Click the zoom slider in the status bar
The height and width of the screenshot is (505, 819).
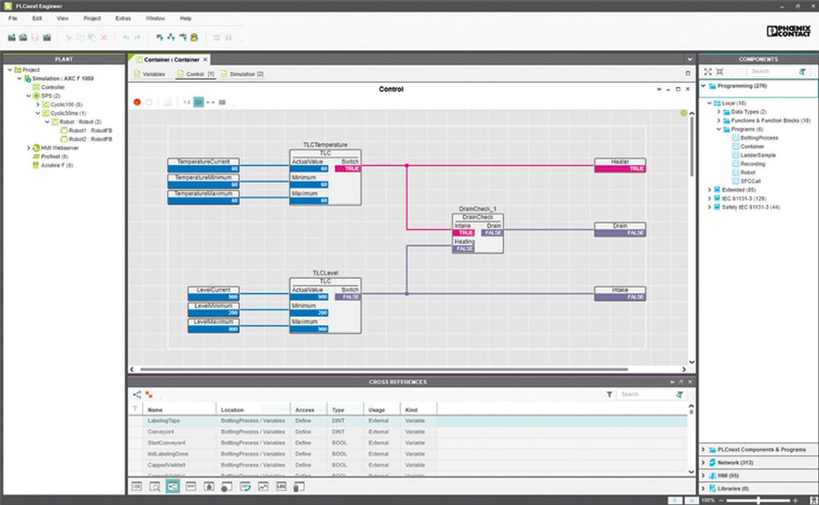click(758, 499)
